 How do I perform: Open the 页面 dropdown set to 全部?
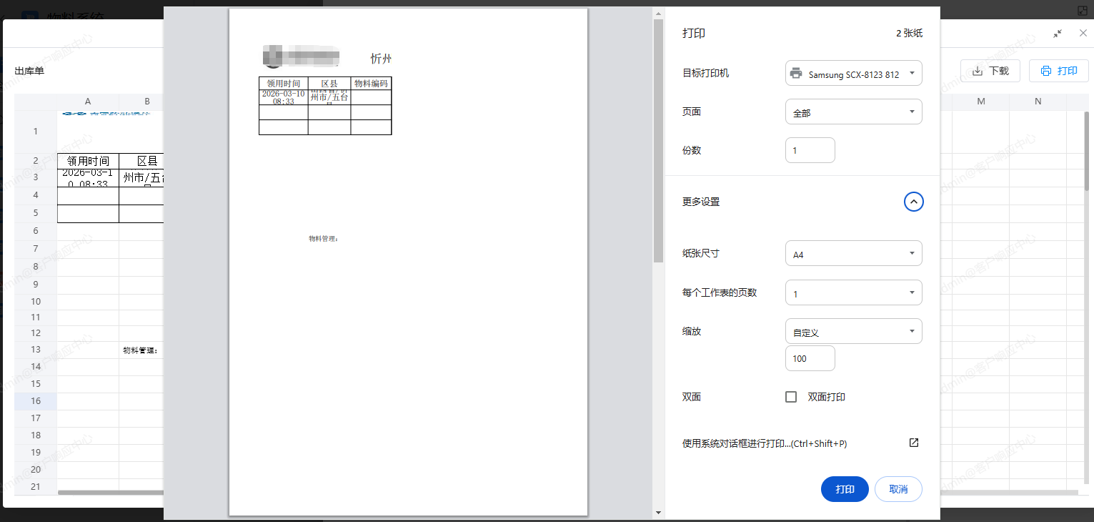(853, 112)
